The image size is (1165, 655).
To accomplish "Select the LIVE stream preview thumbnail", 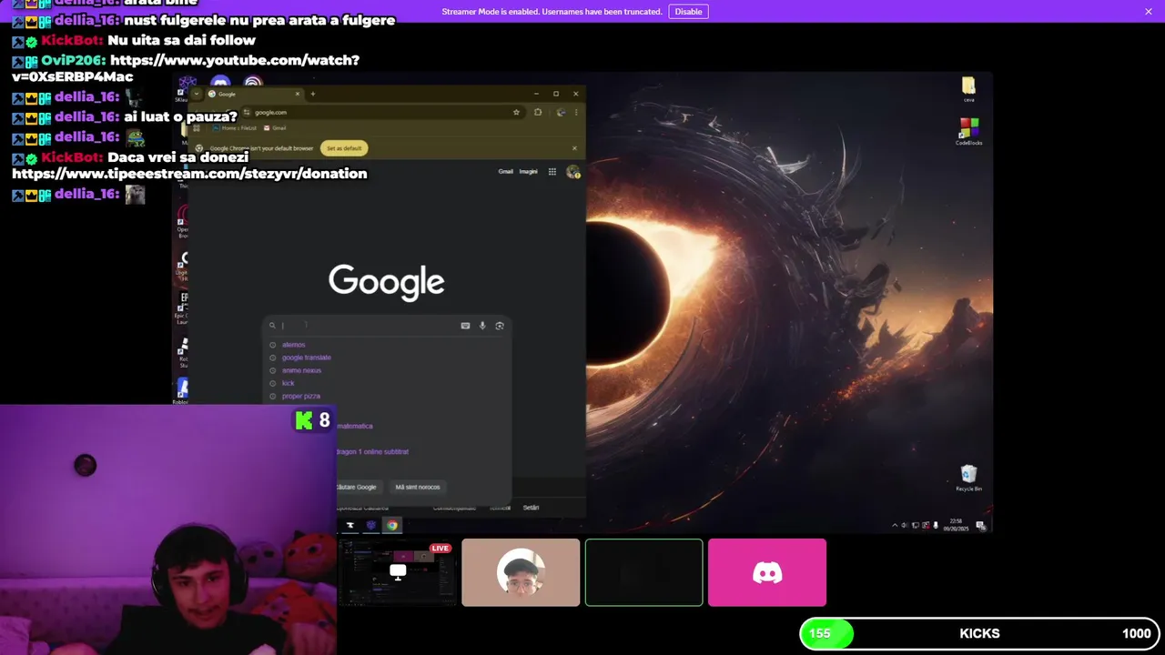I will pos(398,572).
